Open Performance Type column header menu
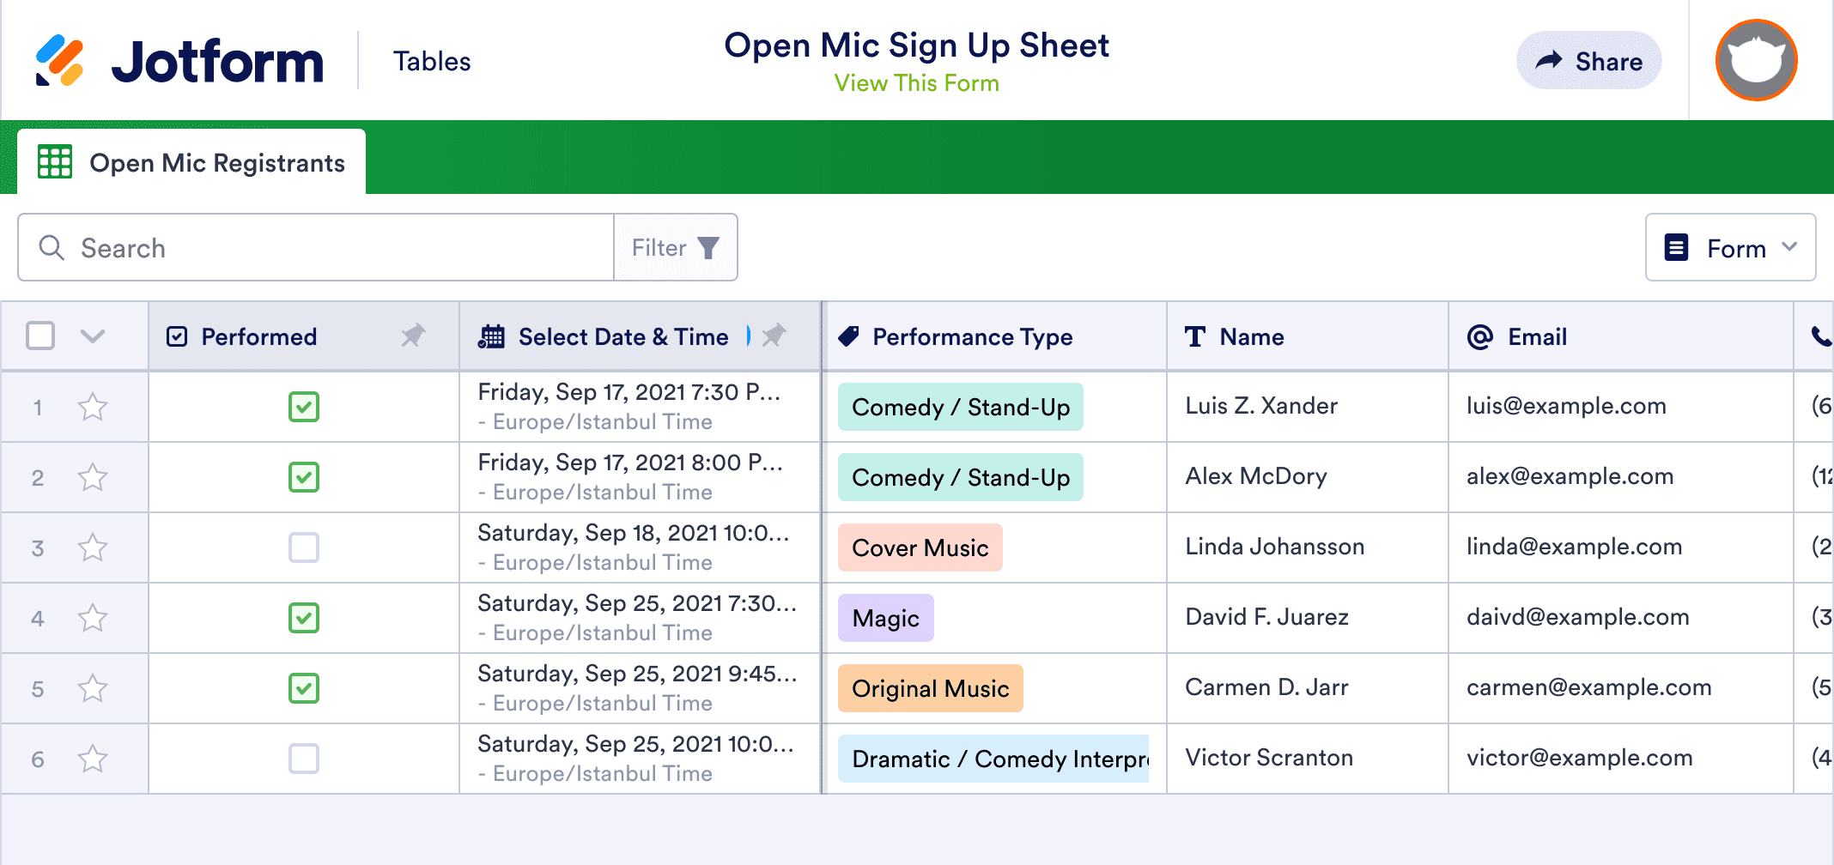Screen dimensions: 1834x865 [x=972, y=336]
